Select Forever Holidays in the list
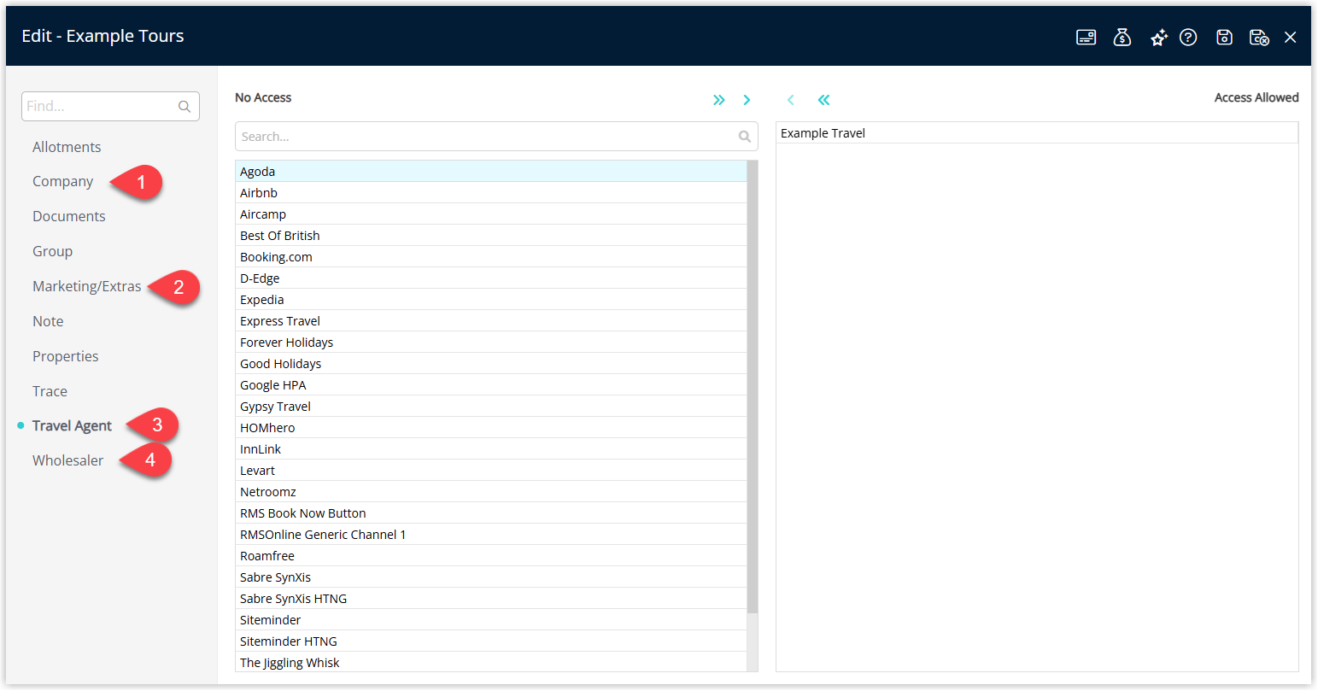 tap(491, 343)
